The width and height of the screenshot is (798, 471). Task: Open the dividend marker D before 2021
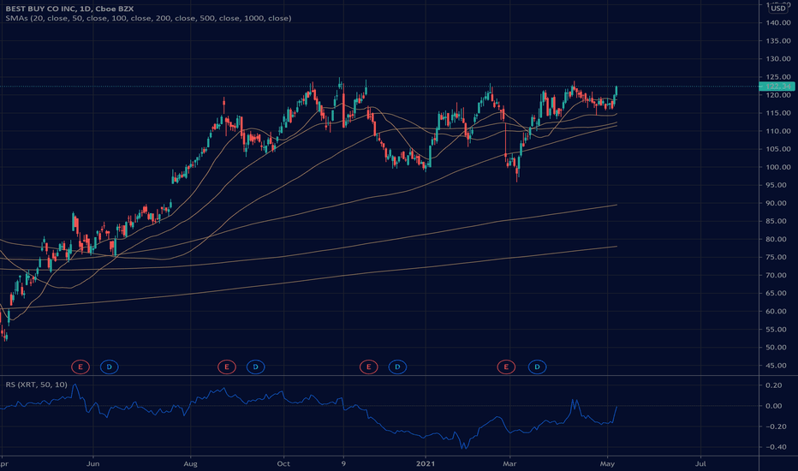[397, 367]
